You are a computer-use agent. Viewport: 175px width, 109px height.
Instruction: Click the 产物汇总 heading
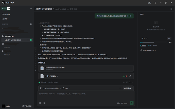point(42,62)
